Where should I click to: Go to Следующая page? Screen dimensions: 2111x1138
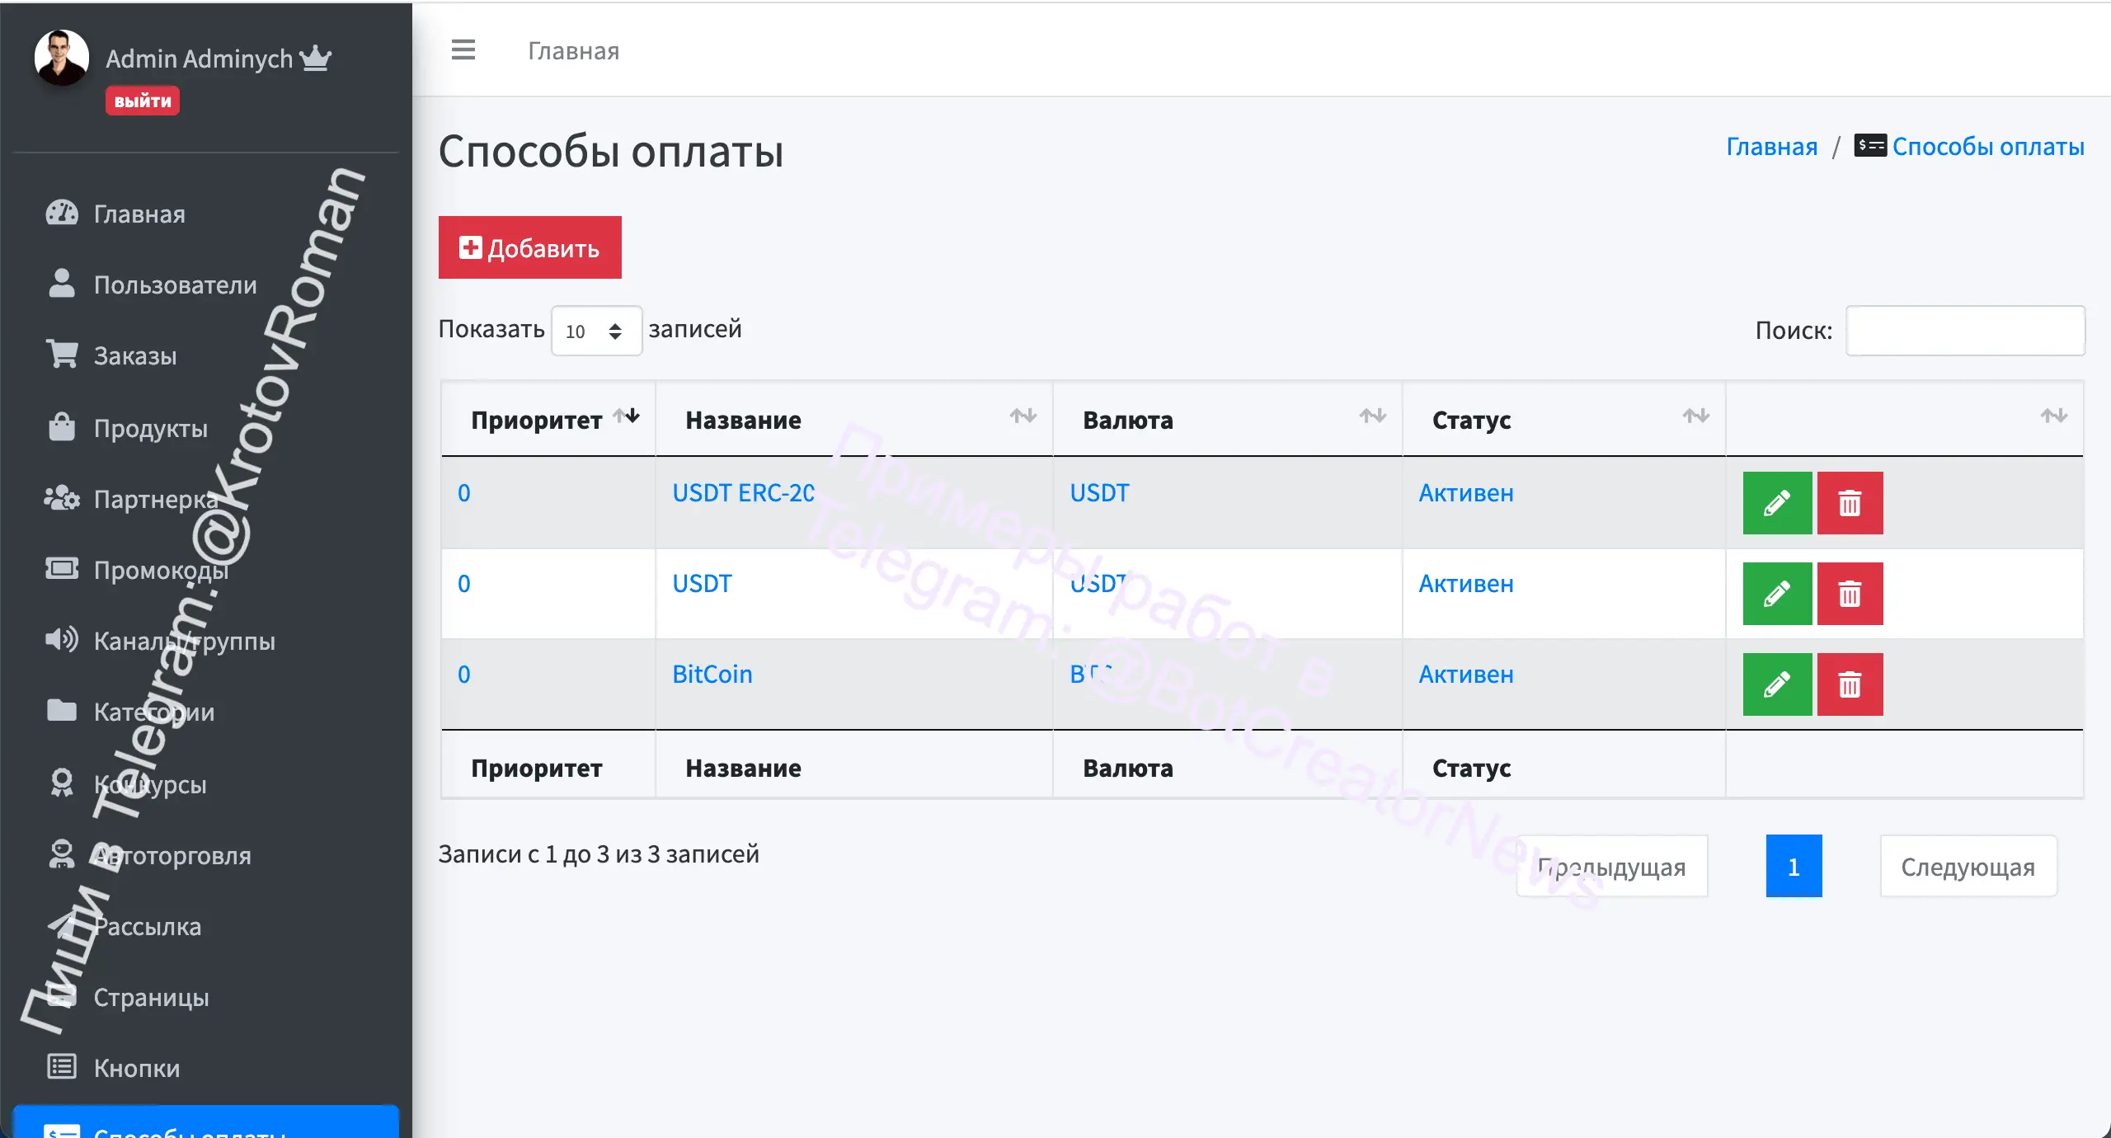1968,866
